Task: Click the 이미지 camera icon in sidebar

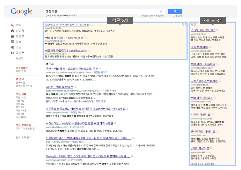Action: [13, 31]
